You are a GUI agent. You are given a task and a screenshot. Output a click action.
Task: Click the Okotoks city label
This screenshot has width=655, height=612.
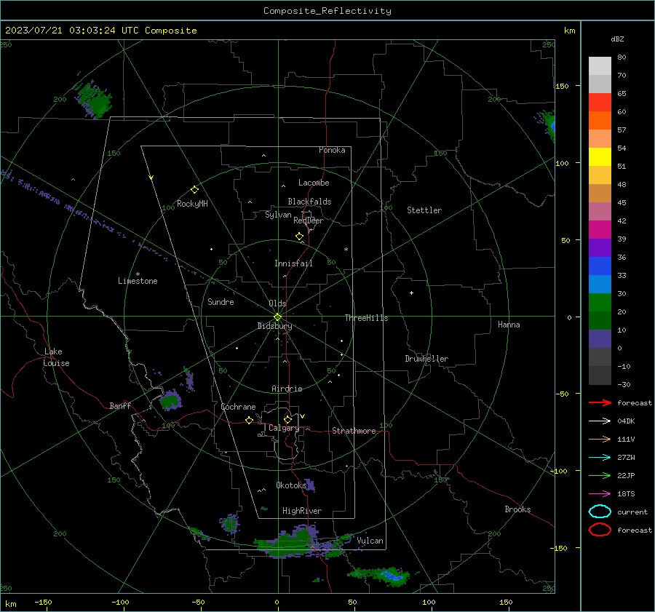tap(291, 485)
